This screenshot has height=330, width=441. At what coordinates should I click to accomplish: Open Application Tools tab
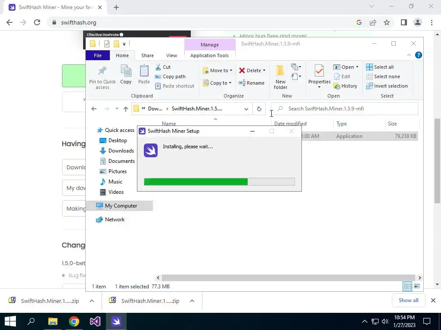(x=210, y=55)
